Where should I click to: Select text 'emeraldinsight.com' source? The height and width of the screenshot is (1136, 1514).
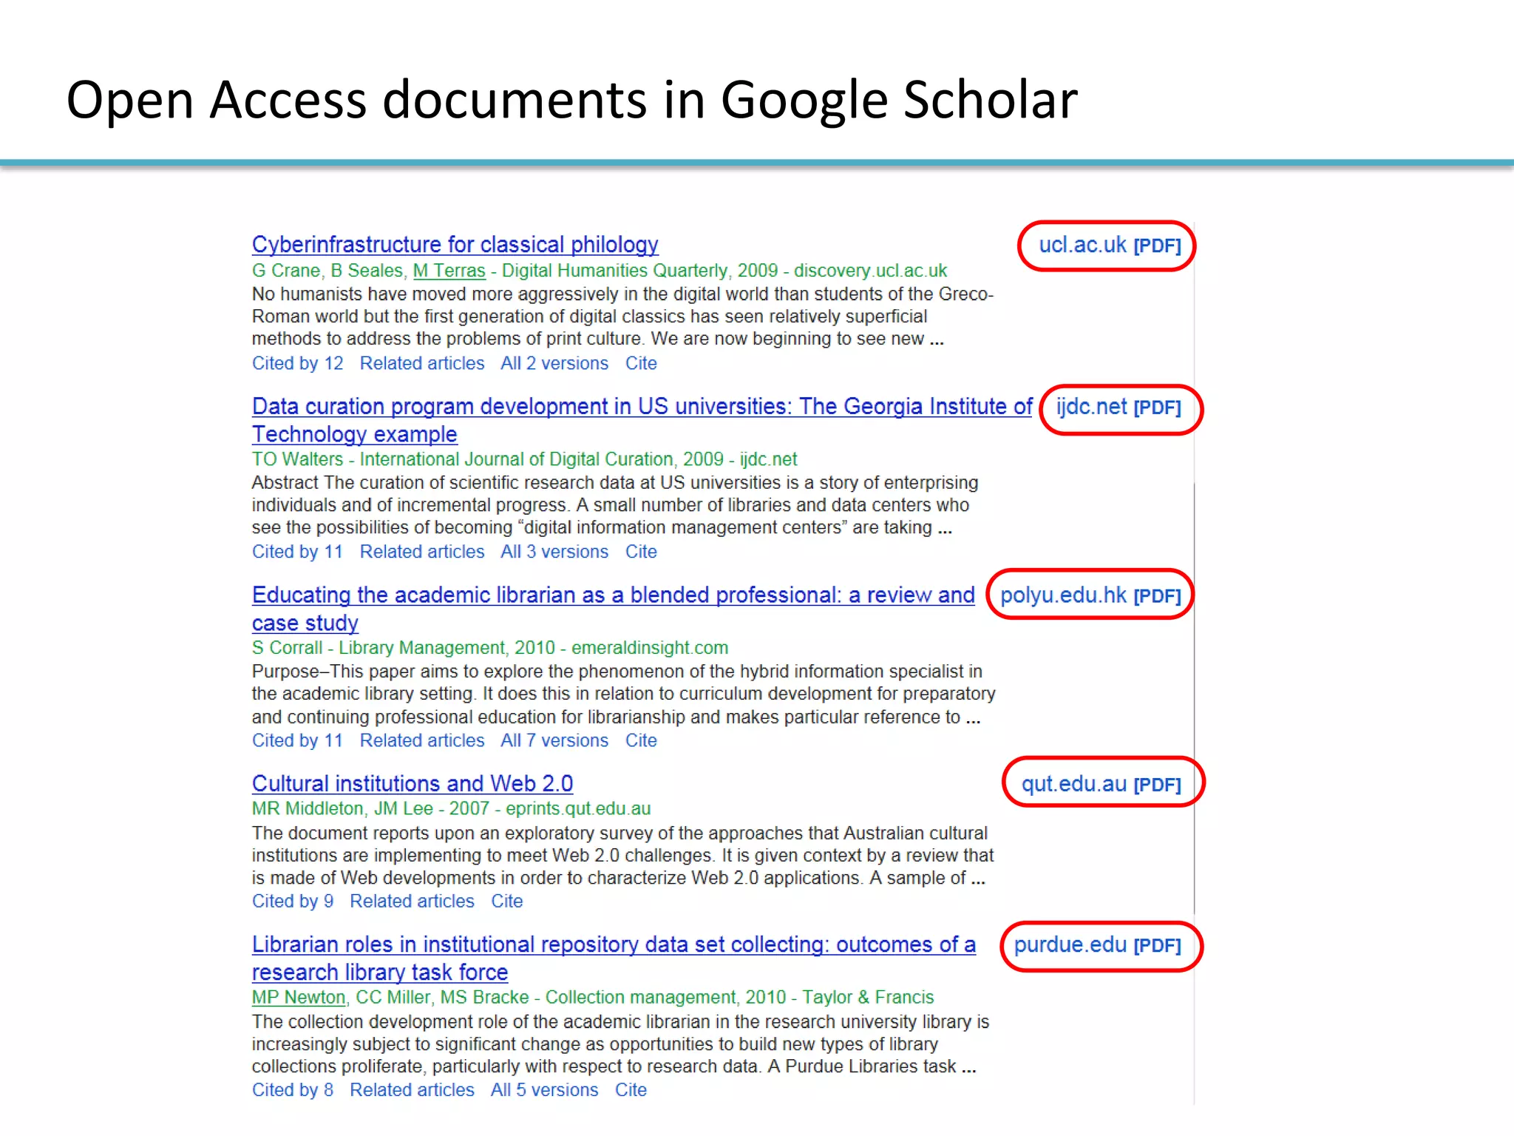click(x=650, y=648)
